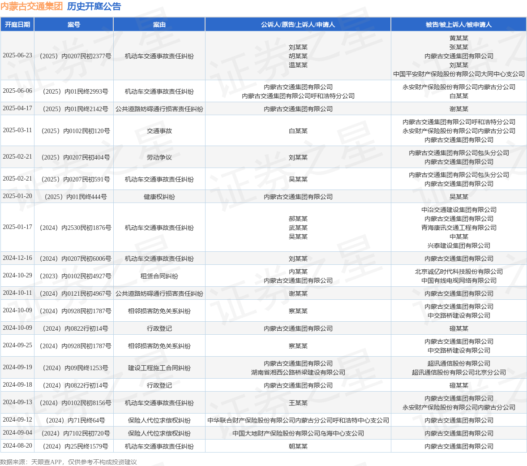Image resolution: width=527 pixels, height=466 pixels.
Task: Select the 案由 column header
Action: coord(159,25)
